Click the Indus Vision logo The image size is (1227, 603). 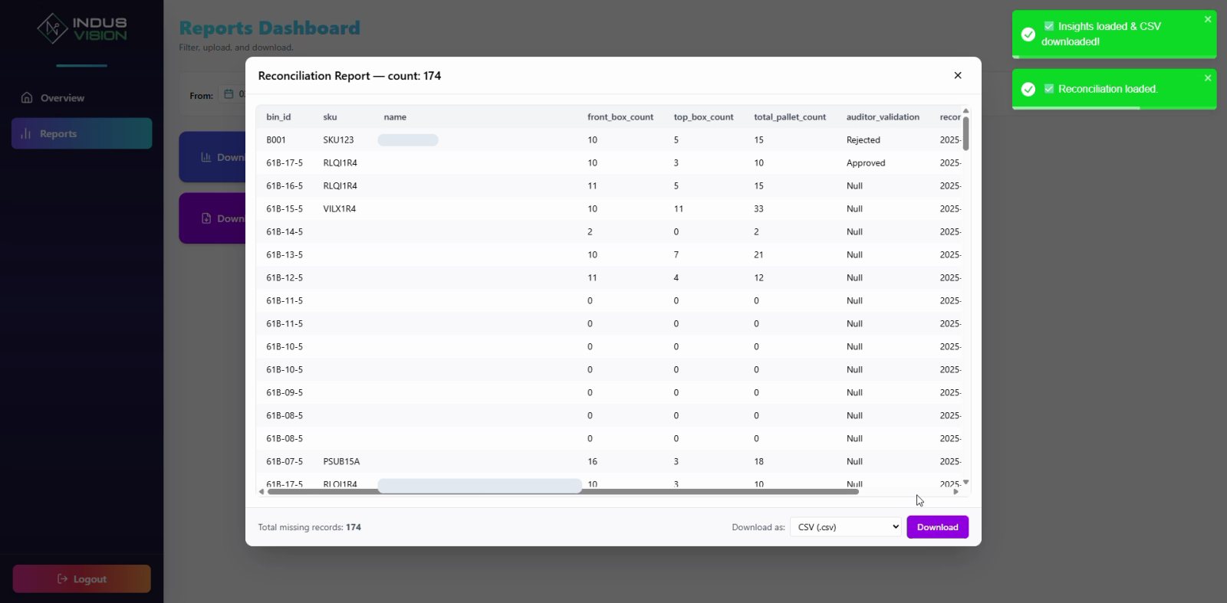pyautogui.click(x=81, y=29)
